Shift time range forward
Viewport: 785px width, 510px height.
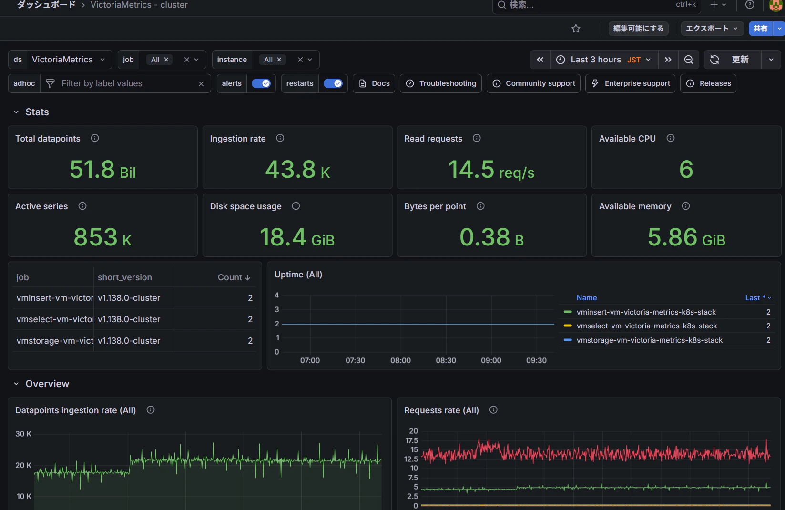[668, 60]
